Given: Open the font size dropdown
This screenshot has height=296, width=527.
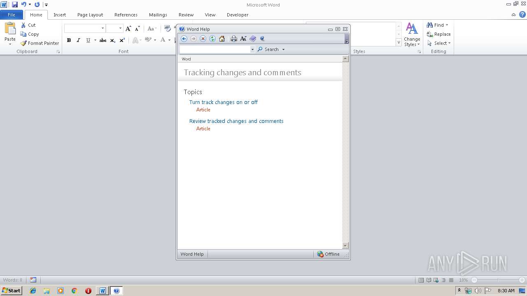Looking at the screenshot, I should pos(120,28).
